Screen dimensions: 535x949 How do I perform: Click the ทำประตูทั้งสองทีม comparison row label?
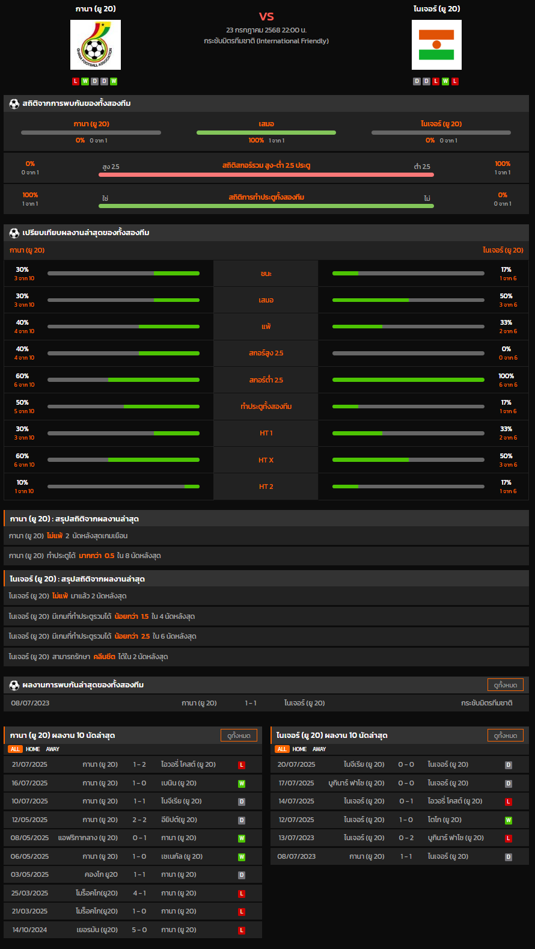pyautogui.click(x=266, y=407)
